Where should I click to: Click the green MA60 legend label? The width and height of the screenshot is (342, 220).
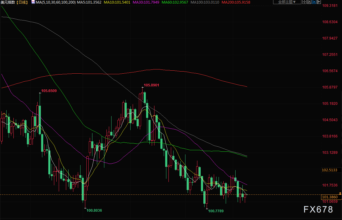point(175,2)
